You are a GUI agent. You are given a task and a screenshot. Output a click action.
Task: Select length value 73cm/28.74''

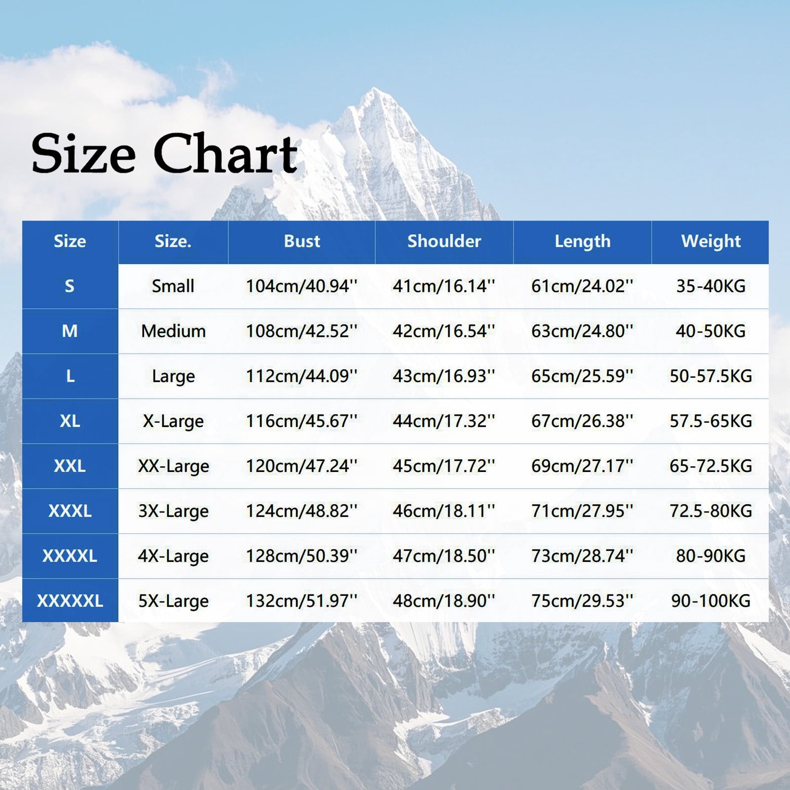click(x=582, y=556)
